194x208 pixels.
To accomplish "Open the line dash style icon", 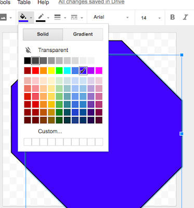I will coord(74,17).
